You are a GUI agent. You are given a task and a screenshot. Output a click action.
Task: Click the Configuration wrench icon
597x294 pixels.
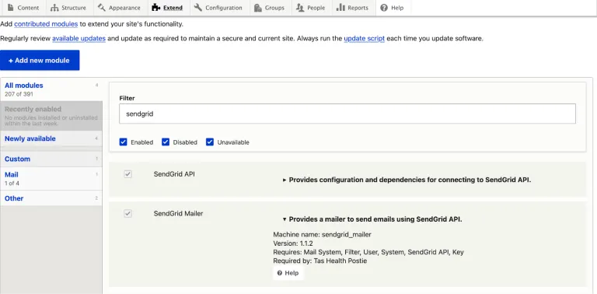[197, 7]
